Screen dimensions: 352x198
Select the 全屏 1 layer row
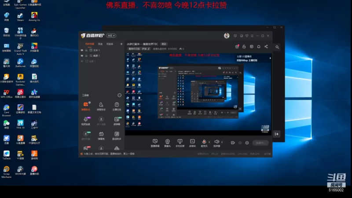pyautogui.click(x=102, y=61)
